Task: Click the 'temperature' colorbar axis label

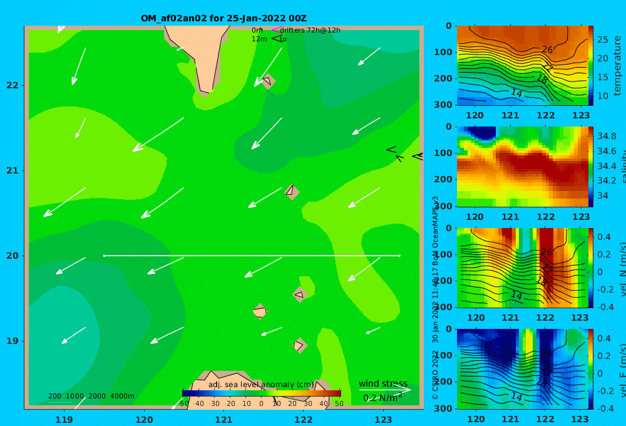Action: 617,66
